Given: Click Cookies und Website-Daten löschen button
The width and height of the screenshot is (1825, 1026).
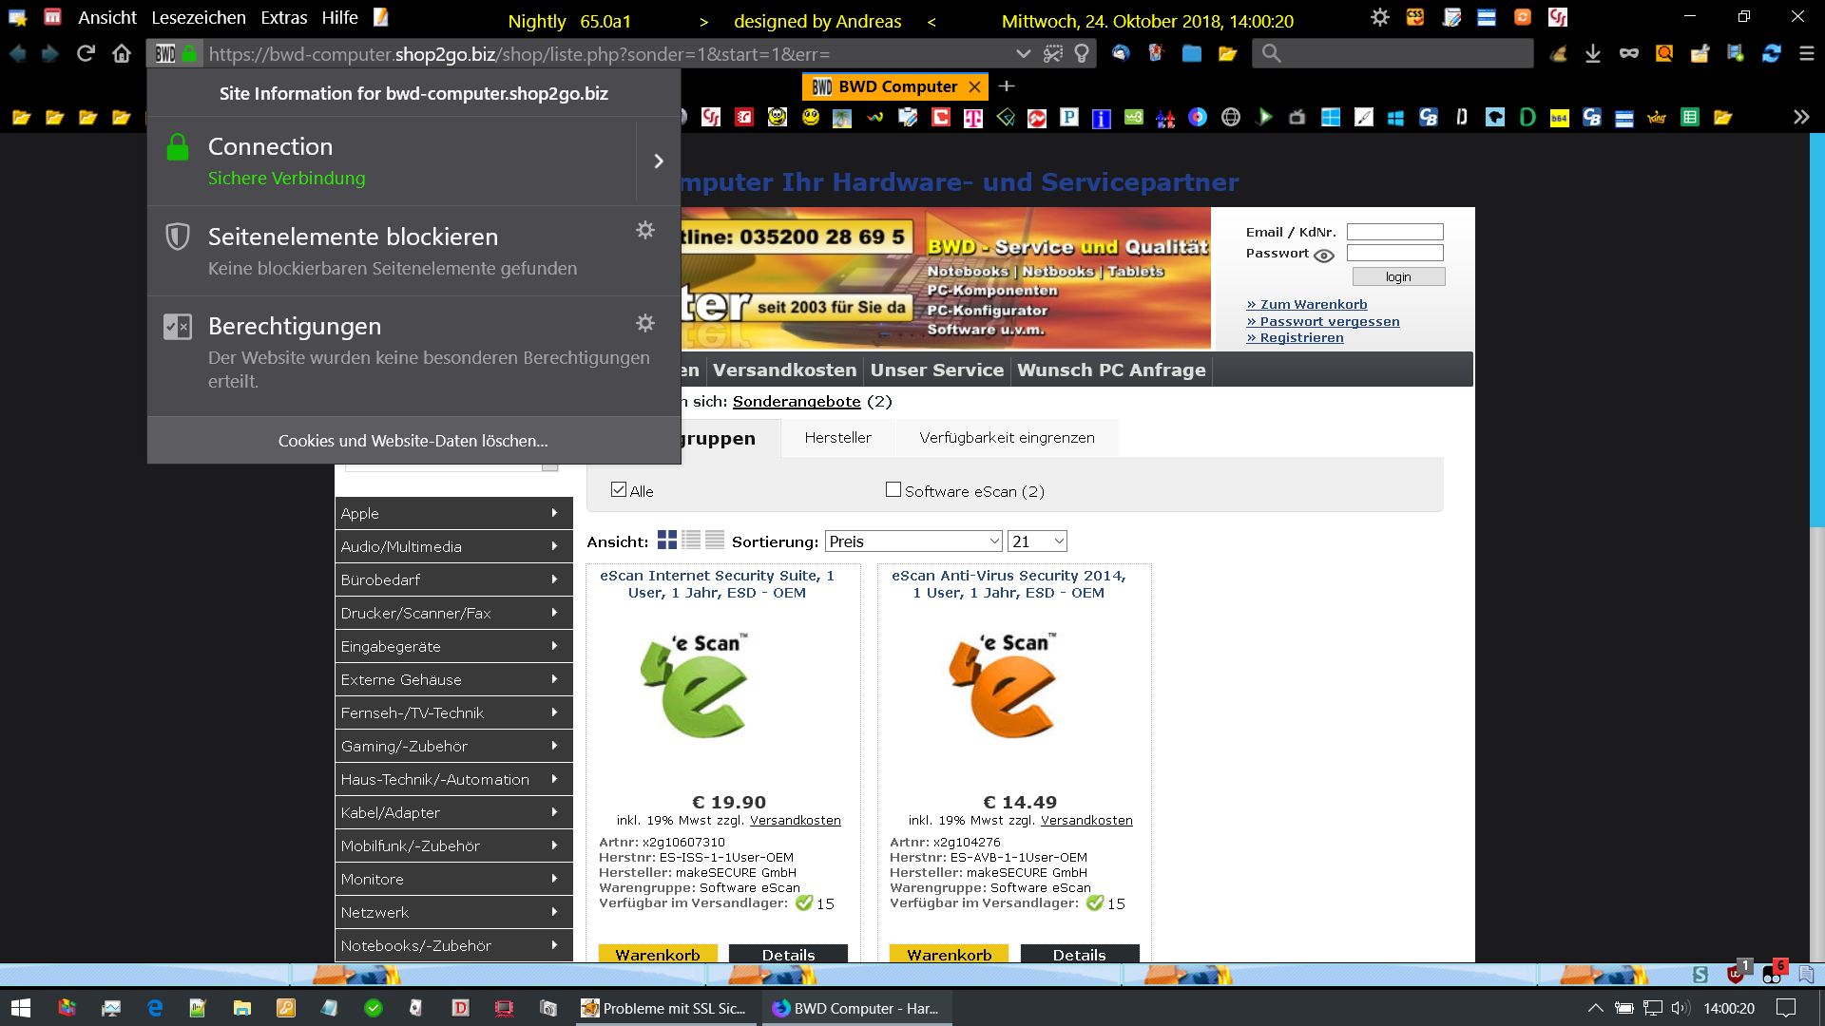Looking at the screenshot, I should tap(413, 441).
